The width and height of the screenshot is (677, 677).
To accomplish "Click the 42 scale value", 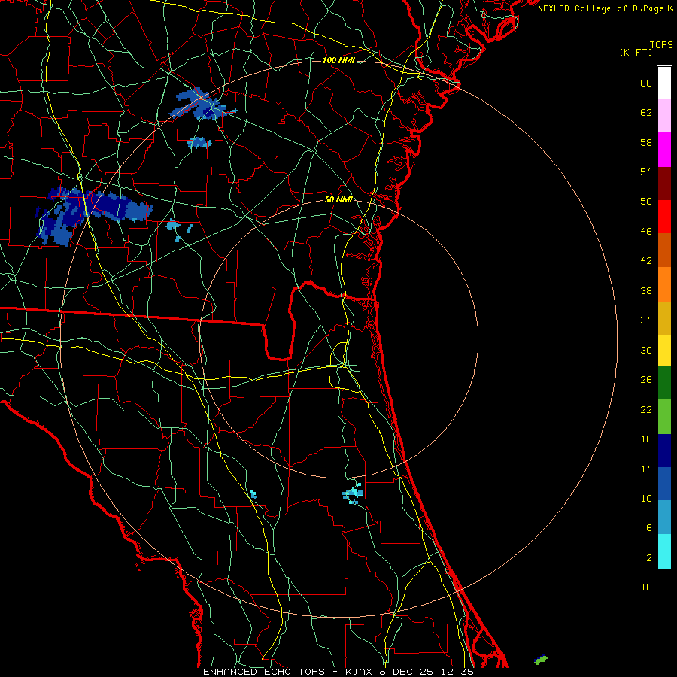I will pyautogui.click(x=646, y=261).
